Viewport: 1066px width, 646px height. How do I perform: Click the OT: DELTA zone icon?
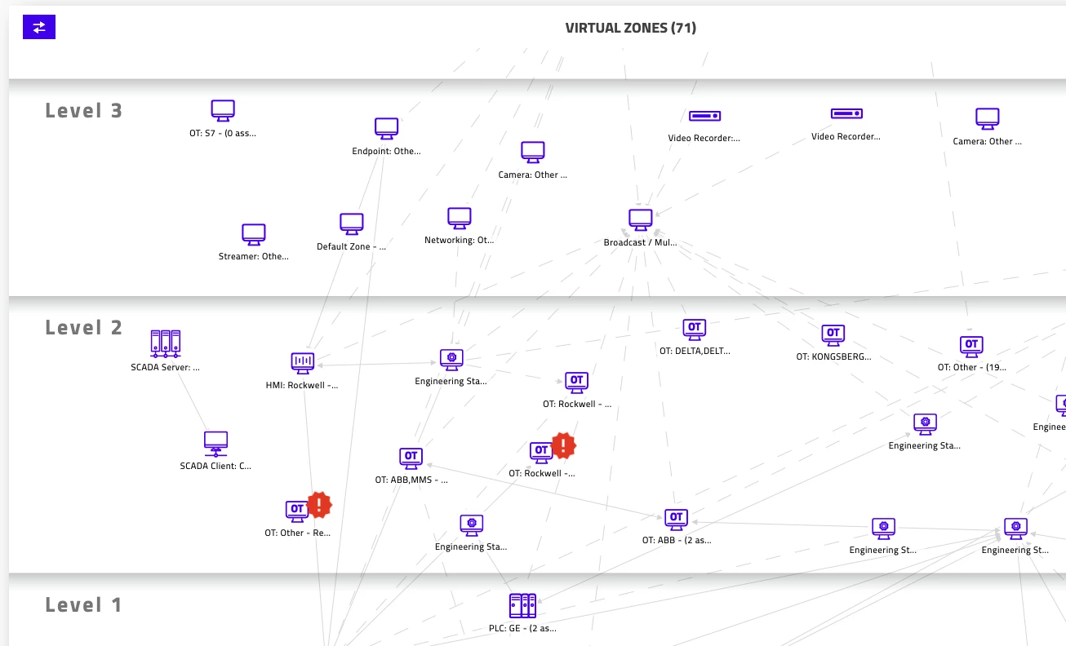pyautogui.click(x=695, y=329)
